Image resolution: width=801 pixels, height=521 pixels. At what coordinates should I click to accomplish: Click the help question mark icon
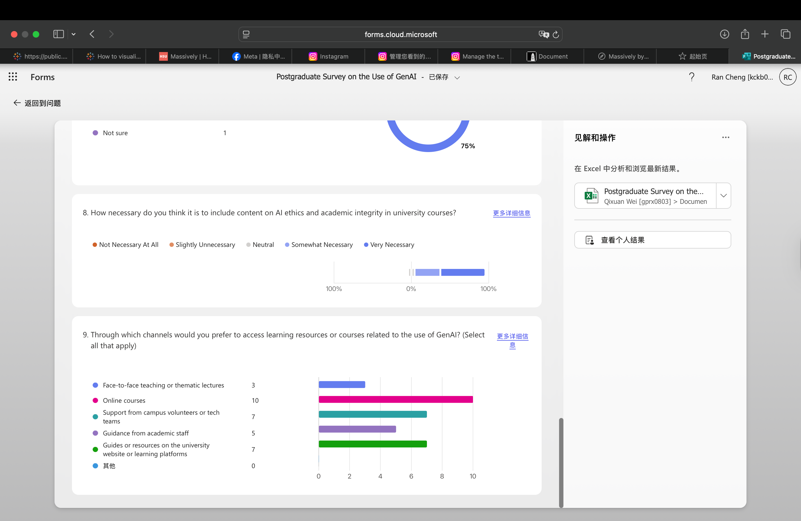tap(692, 77)
